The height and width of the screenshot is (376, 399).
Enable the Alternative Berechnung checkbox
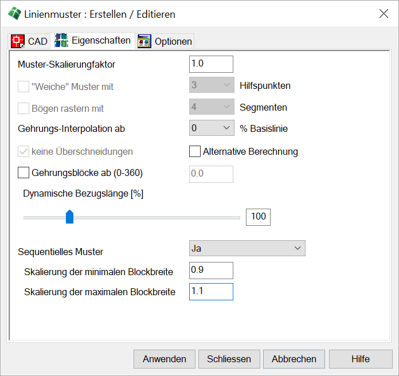pos(195,152)
